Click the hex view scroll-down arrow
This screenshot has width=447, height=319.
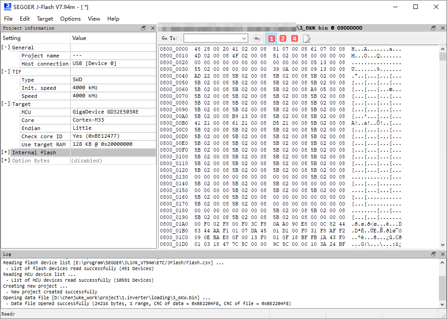point(443,245)
